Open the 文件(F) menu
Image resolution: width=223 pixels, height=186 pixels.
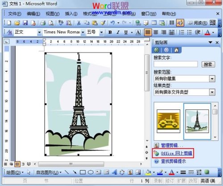[15, 14]
